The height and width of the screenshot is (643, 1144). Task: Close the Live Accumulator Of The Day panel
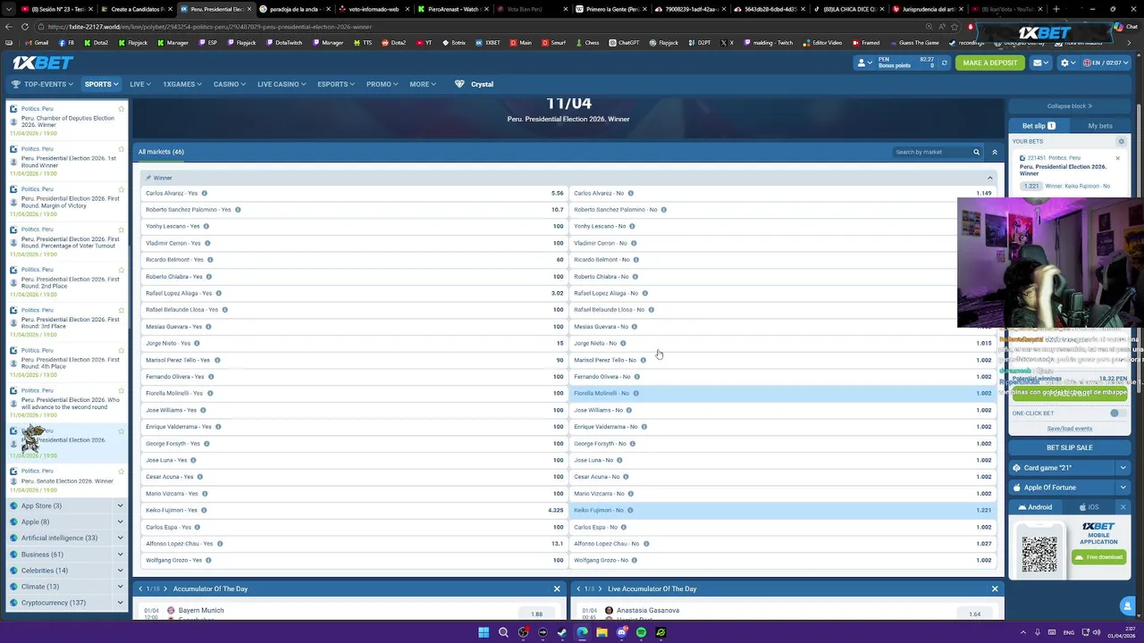pos(995,589)
